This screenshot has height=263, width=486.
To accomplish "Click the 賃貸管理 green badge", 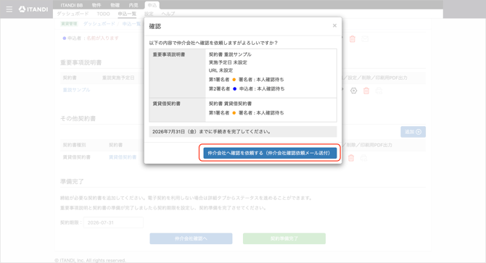I will [x=69, y=24].
